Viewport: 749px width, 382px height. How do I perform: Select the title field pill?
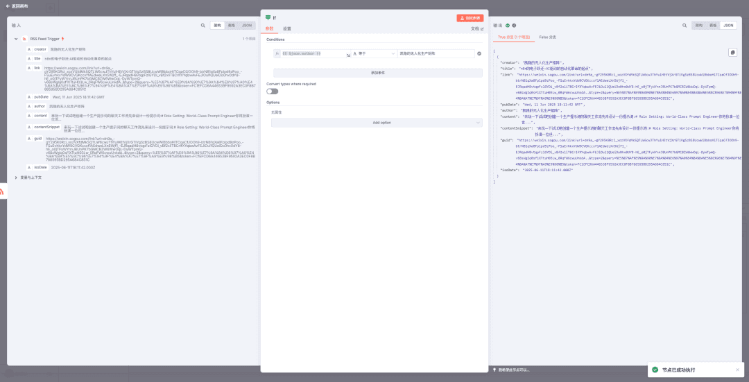35,58
